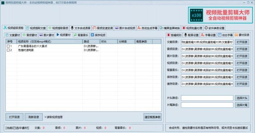Click the 选择片头 button
Screen dimensions: 255x133
(242, 98)
